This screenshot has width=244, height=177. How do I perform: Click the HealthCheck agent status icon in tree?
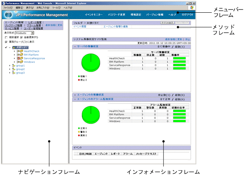point(18,51)
